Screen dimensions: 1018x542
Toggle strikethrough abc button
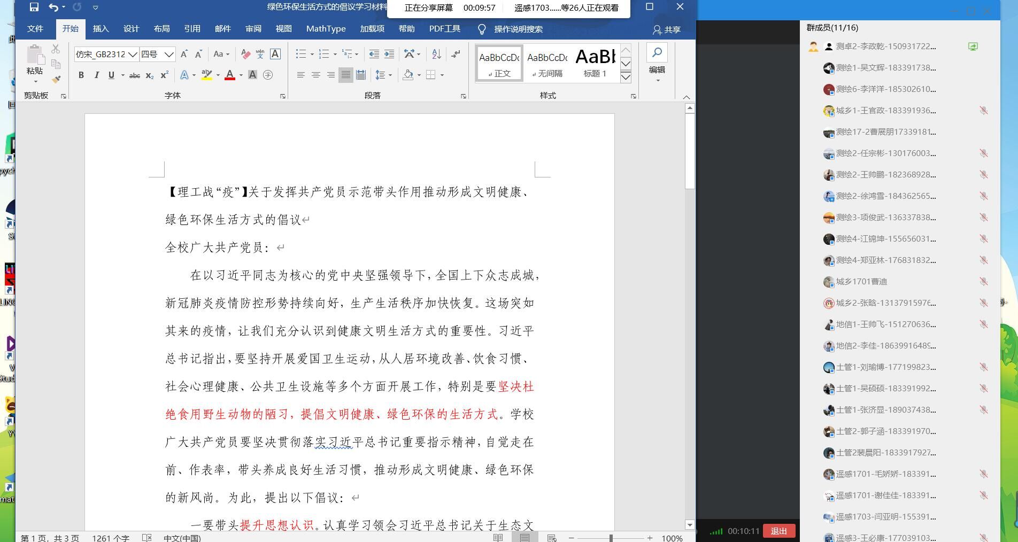tap(135, 75)
